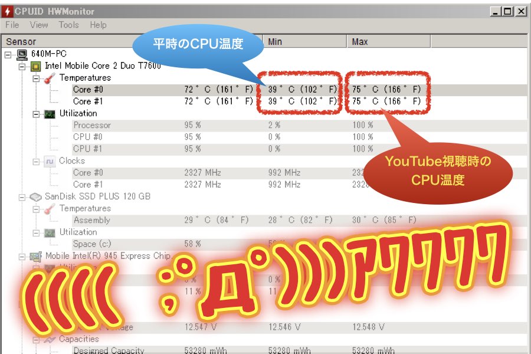Click the CPU Temperatures thermometer icon
Image resolution: width=531 pixels, height=354 pixels.
point(50,78)
